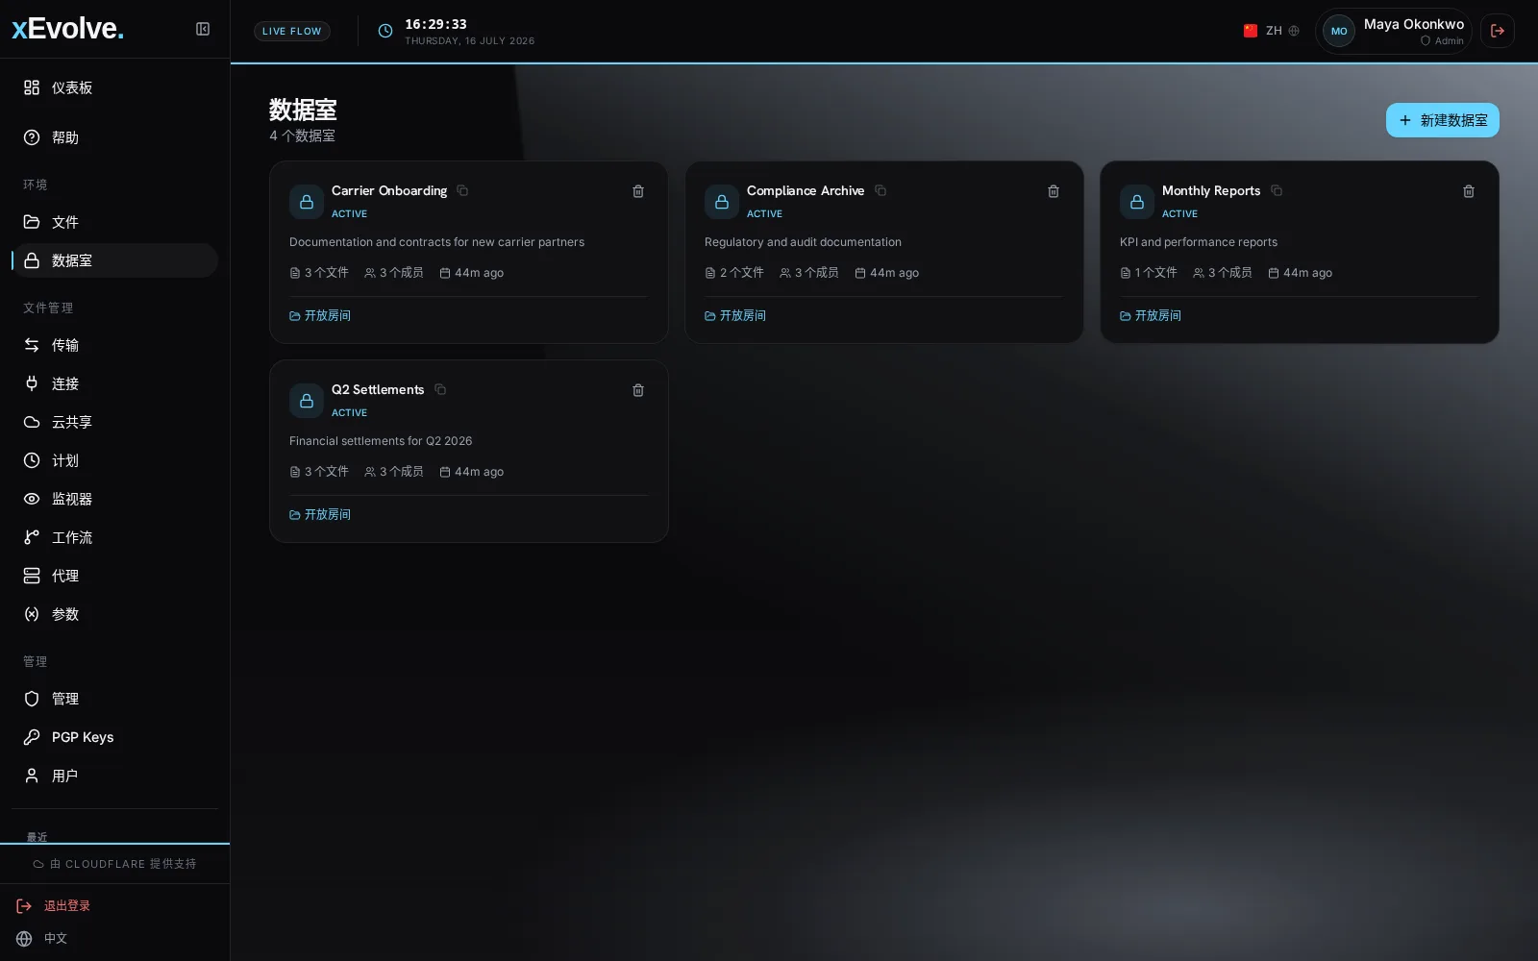
Task: Copy the Compliance Archive room name
Action: [881, 190]
